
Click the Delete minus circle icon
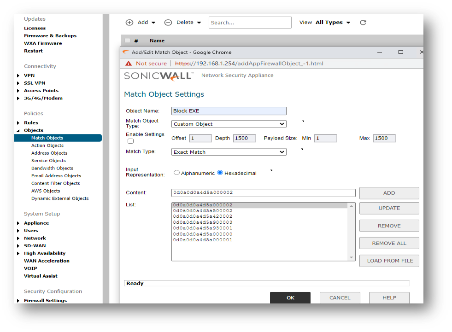(168, 23)
